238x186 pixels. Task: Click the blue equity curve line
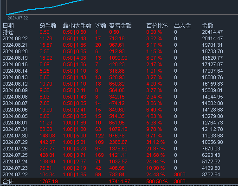pos(45,8)
